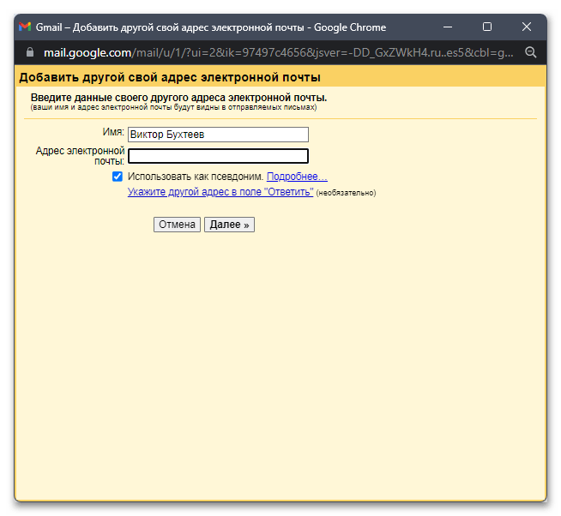Viewport: 561px width, 516px height.
Task: Click the "Далее »" button
Action: point(229,225)
